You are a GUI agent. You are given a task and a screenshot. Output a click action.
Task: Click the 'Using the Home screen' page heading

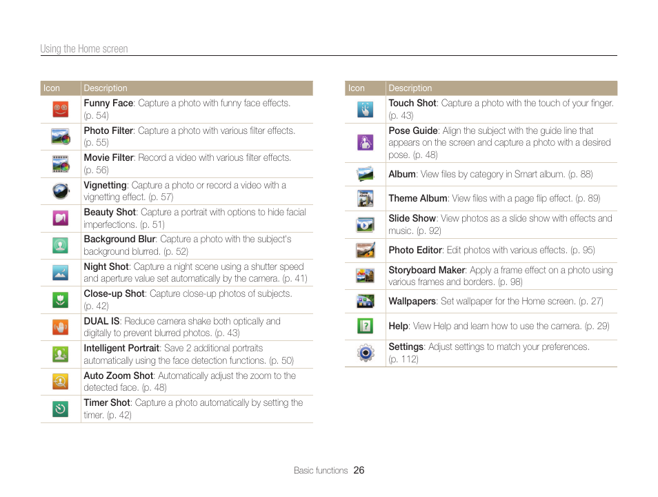tap(84, 49)
